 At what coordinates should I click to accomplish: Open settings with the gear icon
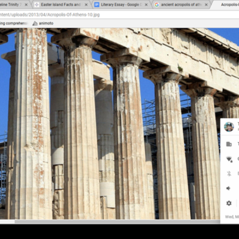coord(229,203)
